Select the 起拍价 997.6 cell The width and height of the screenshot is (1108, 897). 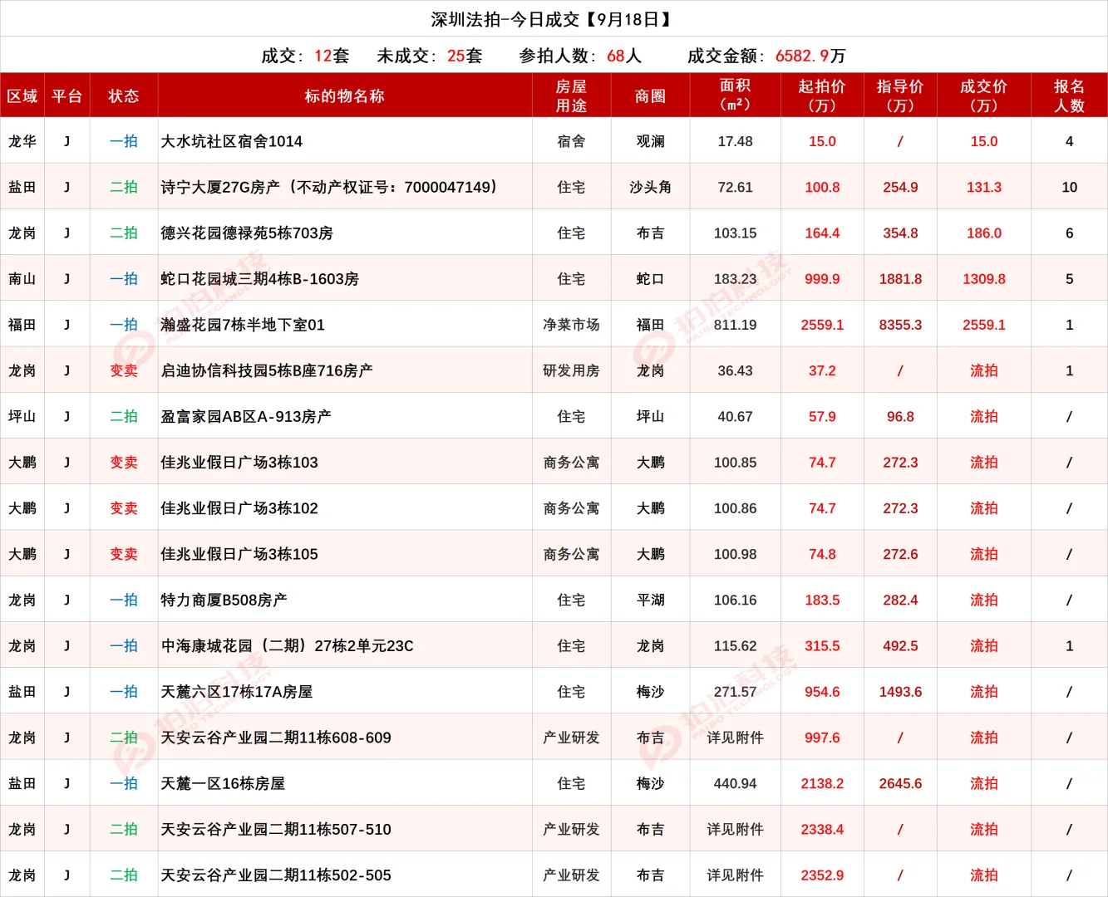pos(822,738)
